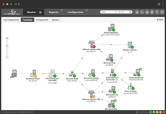The width and height of the screenshot is (166, 114).
Task: Open the Configuration module
Action: (x=75, y=12)
